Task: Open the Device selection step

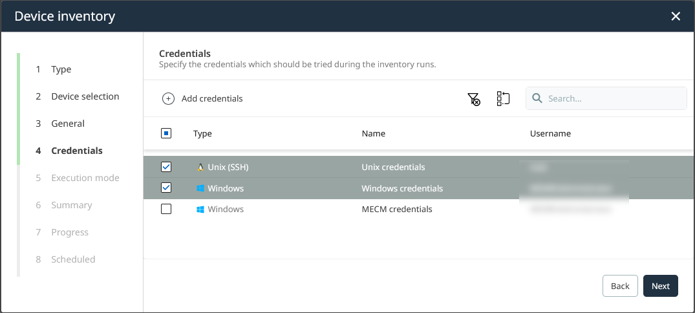Action: (85, 96)
